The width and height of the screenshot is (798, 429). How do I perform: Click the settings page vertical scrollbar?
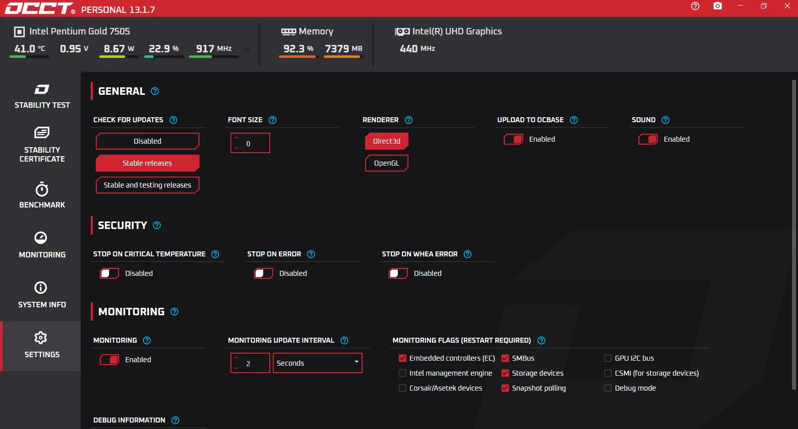tap(794, 234)
